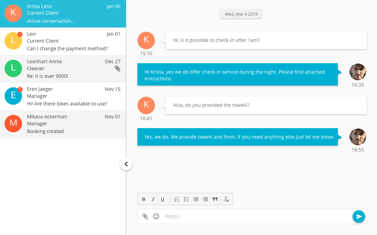Send the reply message

click(x=359, y=216)
